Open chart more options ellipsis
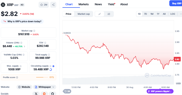The height and width of the screenshot is (95, 182). click(x=181, y=14)
